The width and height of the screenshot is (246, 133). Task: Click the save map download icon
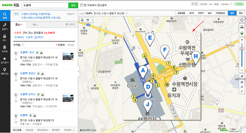click(242, 87)
